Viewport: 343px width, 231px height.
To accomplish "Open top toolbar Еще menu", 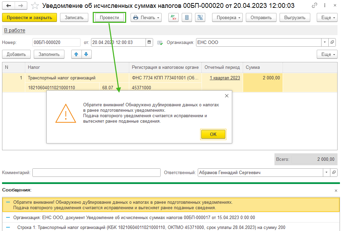I will tap(327, 17).
